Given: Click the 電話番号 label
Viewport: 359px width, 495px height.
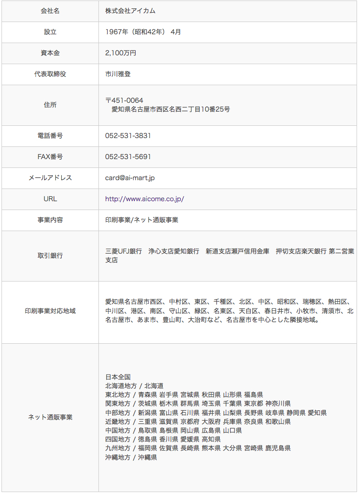Looking at the screenshot, I should pos(50,136).
